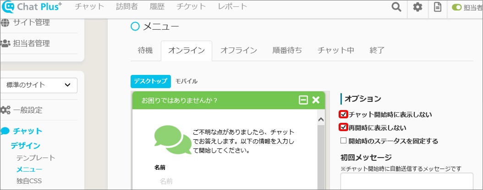The height and width of the screenshot is (190, 483).
Task: Open 履歴 in top navigation
Action: (157, 6)
